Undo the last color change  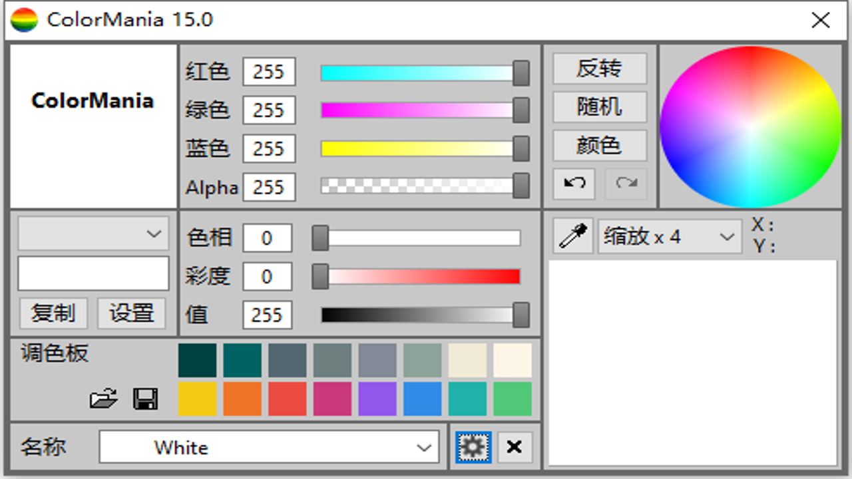pos(574,184)
